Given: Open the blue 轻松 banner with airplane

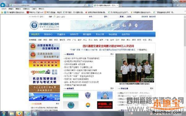Looking at the screenshot, I should click(44, 97).
